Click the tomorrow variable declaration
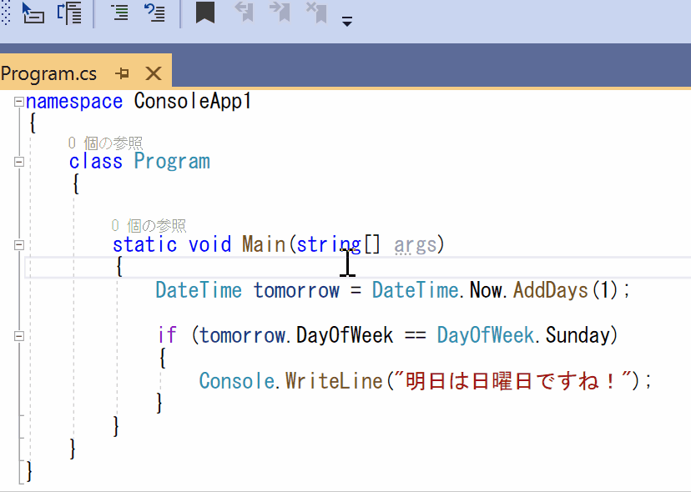Image resolution: width=691 pixels, height=492 pixels. 296,290
